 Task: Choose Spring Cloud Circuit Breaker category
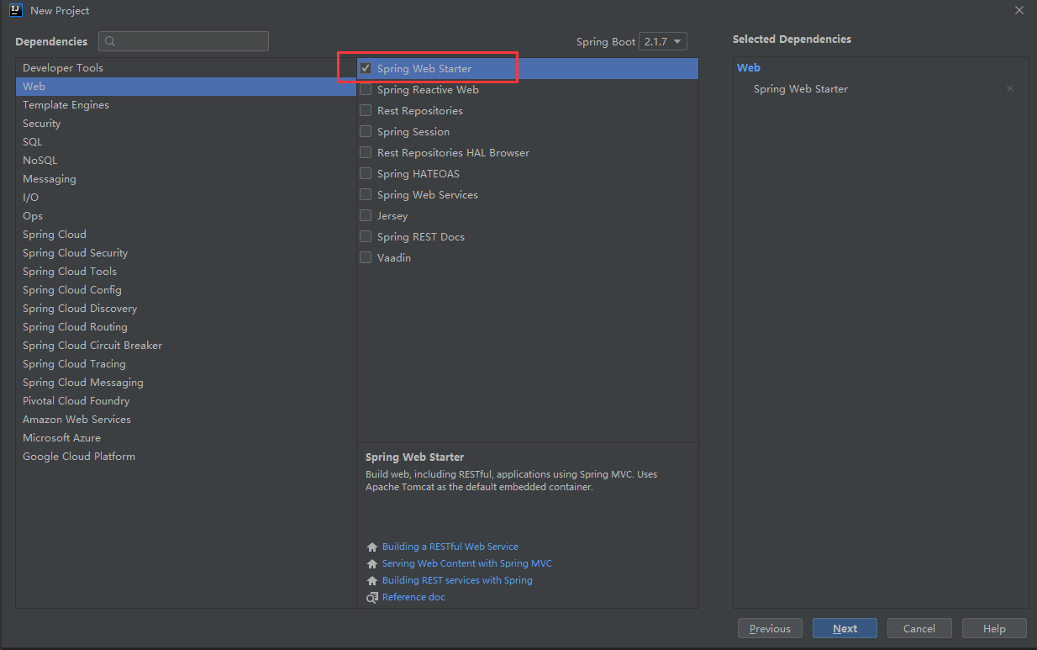click(186, 346)
